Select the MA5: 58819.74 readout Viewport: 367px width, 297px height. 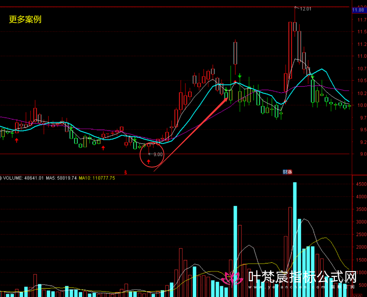tap(61, 178)
